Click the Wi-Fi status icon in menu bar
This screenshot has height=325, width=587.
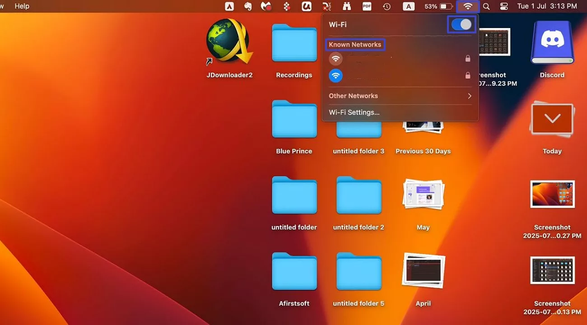tap(467, 6)
